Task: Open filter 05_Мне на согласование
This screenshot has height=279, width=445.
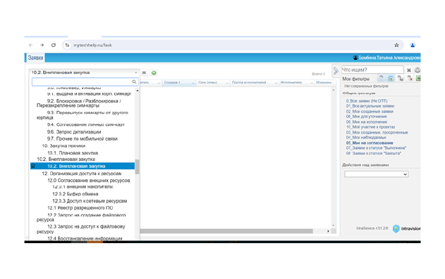Action: click(370, 143)
